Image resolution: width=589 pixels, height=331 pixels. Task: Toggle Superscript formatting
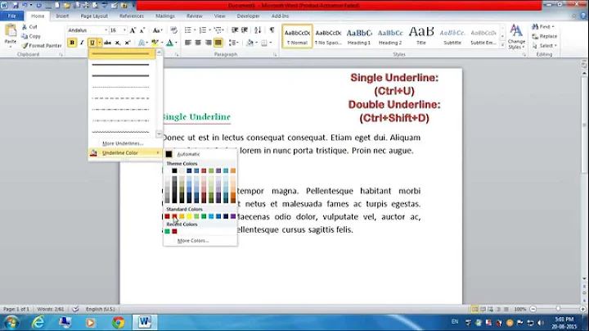point(128,43)
